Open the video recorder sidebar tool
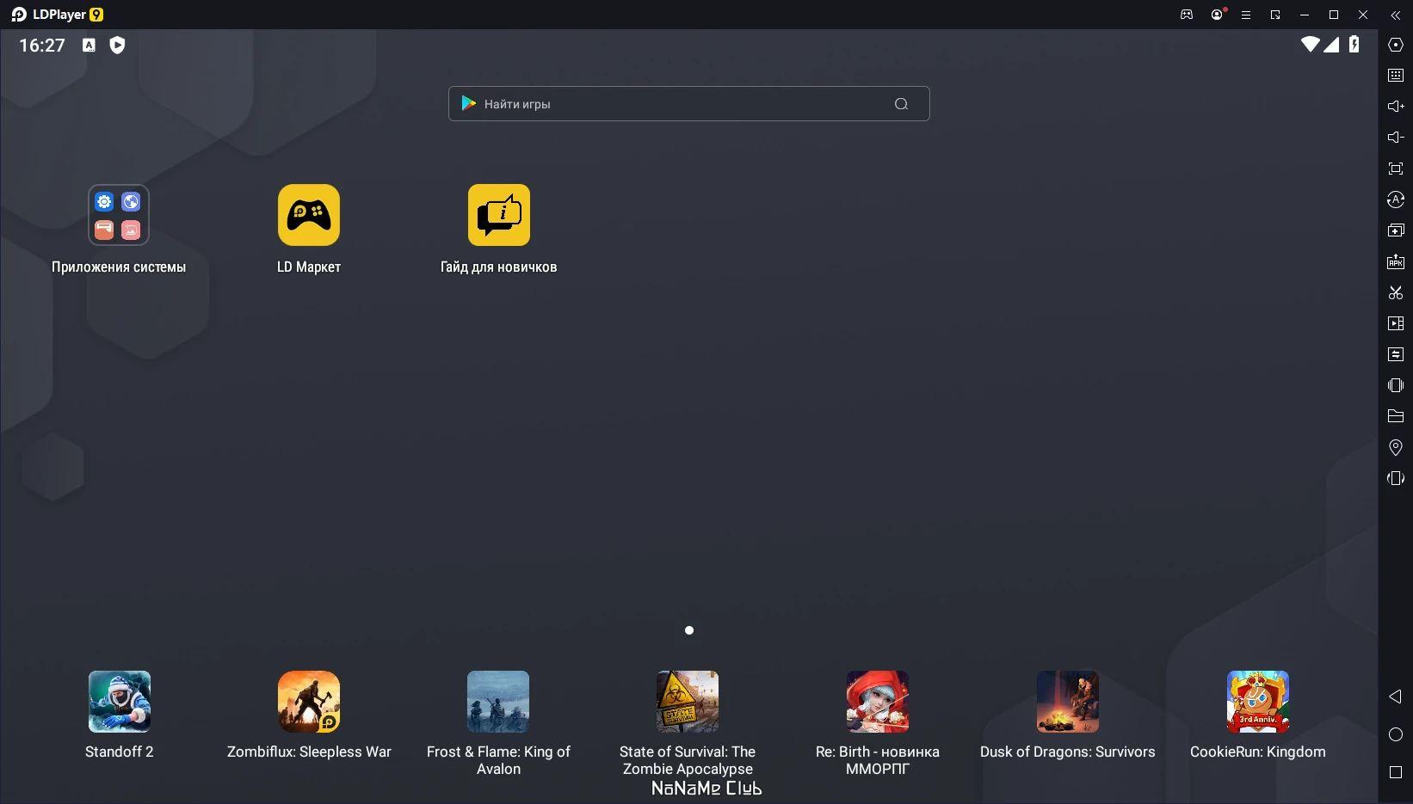The image size is (1413, 804). point(1396,323)
